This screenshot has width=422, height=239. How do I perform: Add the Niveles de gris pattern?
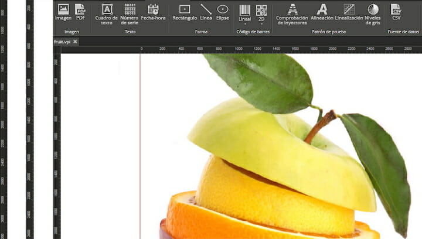[x=373, y=14]
